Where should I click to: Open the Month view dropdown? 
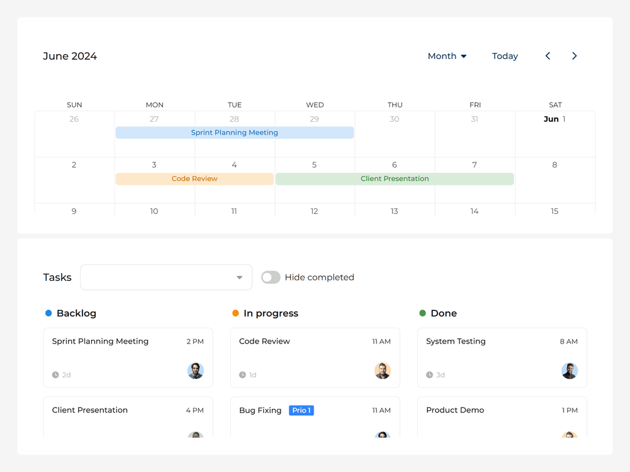[x=447, y=56]
